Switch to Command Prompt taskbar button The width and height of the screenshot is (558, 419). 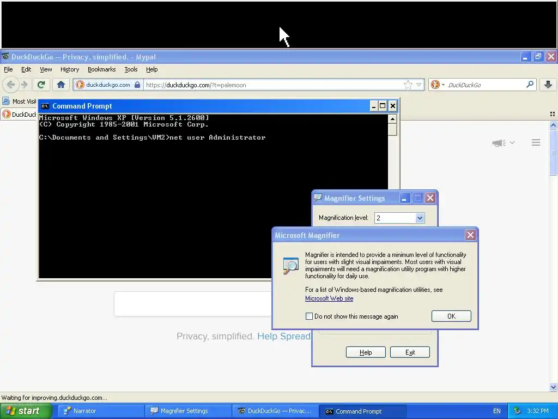[362, 411]
